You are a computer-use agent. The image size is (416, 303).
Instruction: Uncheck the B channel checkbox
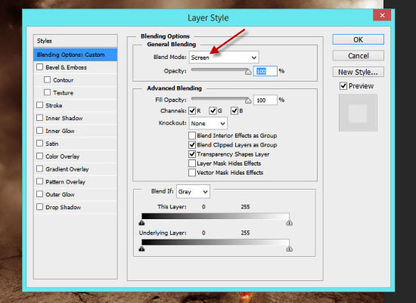click(x=234, y=111)
